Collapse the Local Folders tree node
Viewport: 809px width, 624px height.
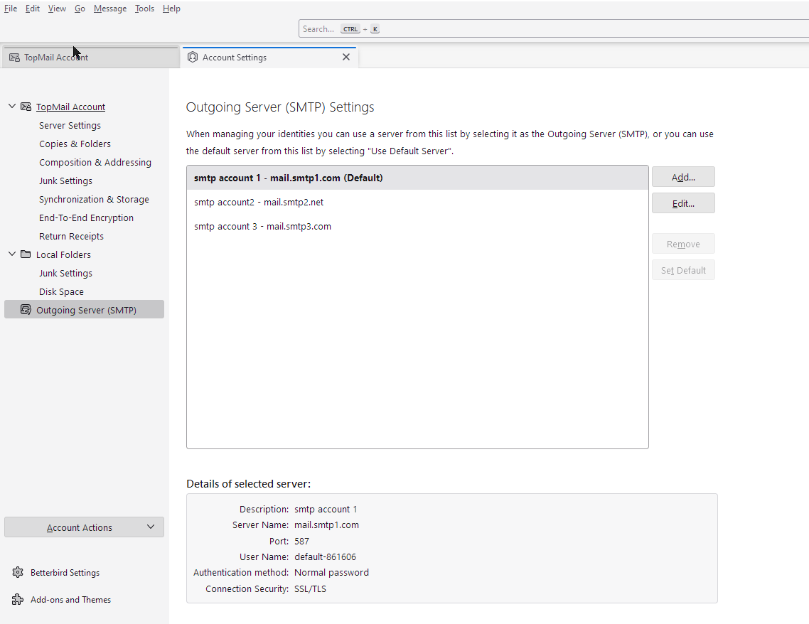click(x=12, y=254)
